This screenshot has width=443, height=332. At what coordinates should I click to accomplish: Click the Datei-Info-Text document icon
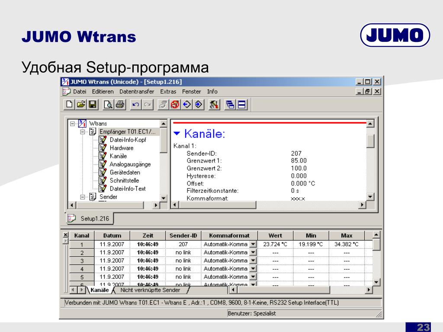click(x=103, y=188)
